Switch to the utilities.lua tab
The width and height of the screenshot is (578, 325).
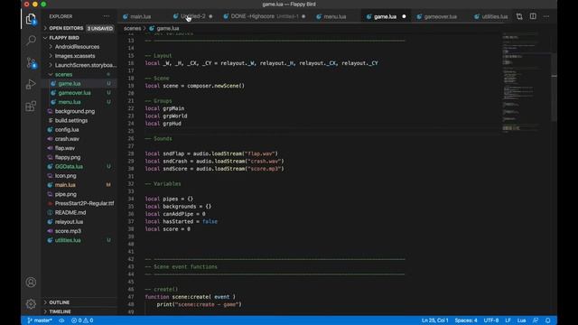point(494,16)
